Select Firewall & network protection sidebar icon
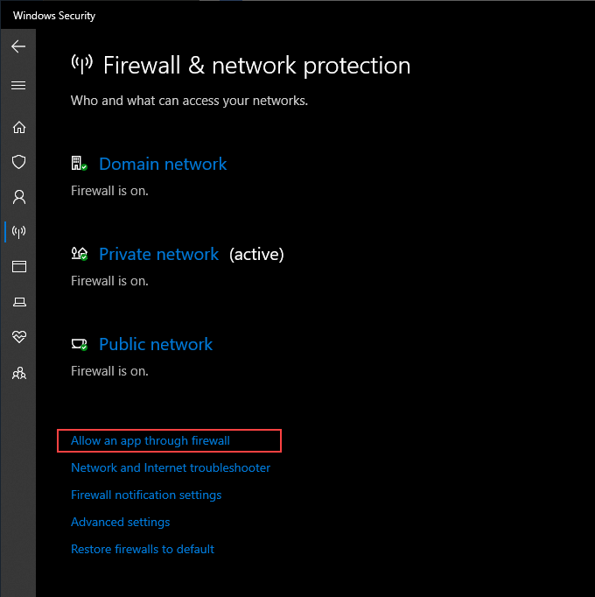This screenshot has height=597, width=595. point(18,232)
